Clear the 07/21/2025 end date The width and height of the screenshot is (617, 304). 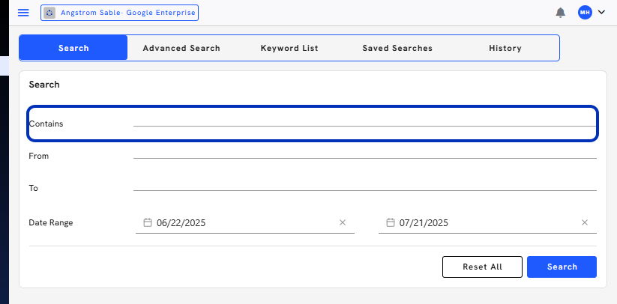click(x=584, y=222)
